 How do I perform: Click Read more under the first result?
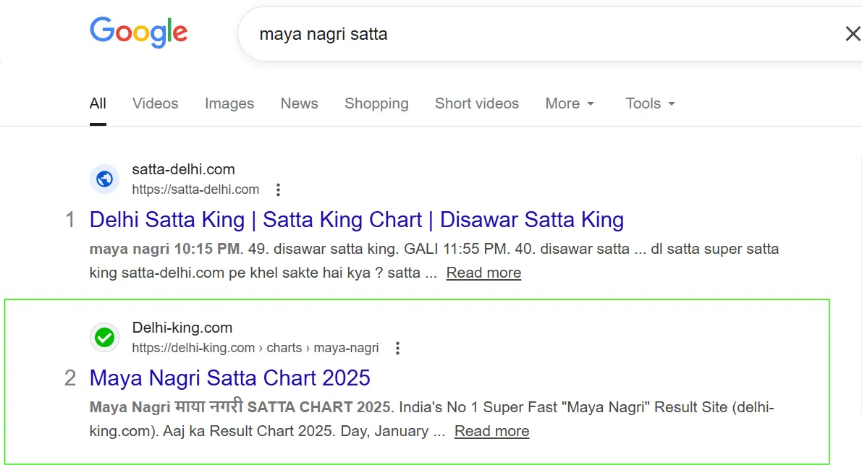point(483,273)
